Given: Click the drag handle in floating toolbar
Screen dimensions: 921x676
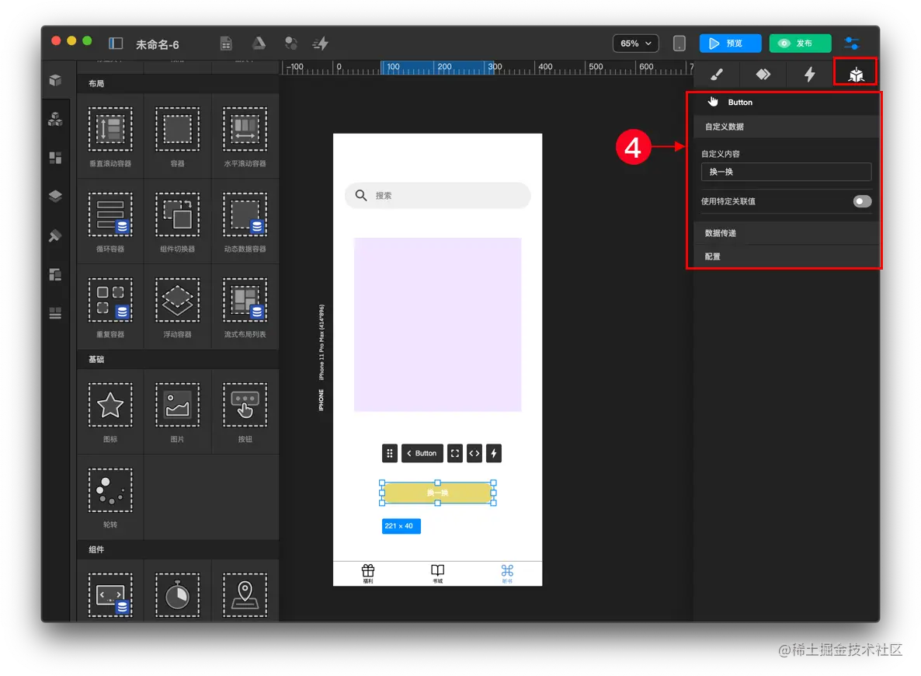Looking at the screenshot, I should pyautogui.click(x=389, y=453).
